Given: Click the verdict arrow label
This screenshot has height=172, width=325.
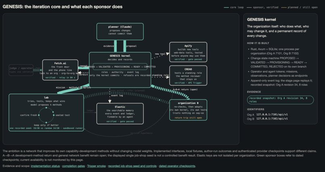Looking at the screenshot, I should [83, 74].
